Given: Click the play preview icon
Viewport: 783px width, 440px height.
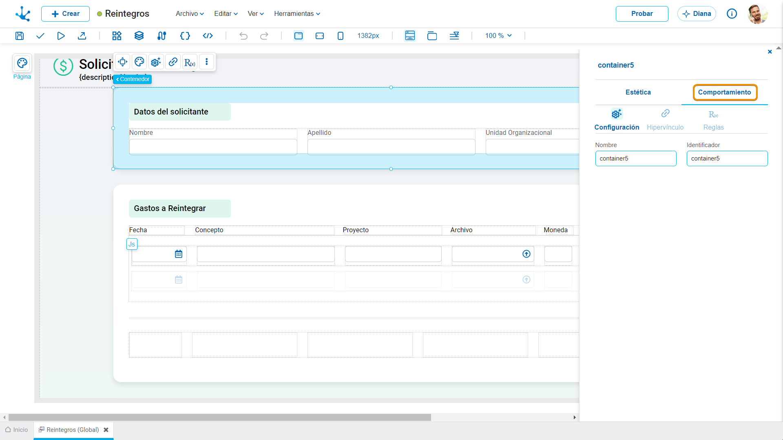Looking at the screenshot, I should [x=61, y=36].
